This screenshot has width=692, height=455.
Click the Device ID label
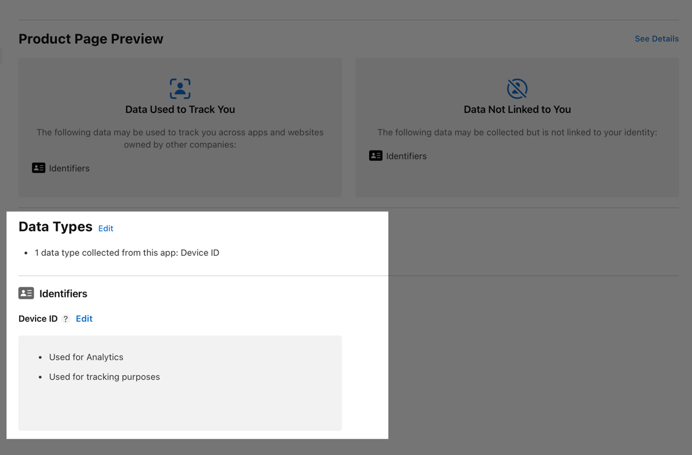[x=38, y=319]
